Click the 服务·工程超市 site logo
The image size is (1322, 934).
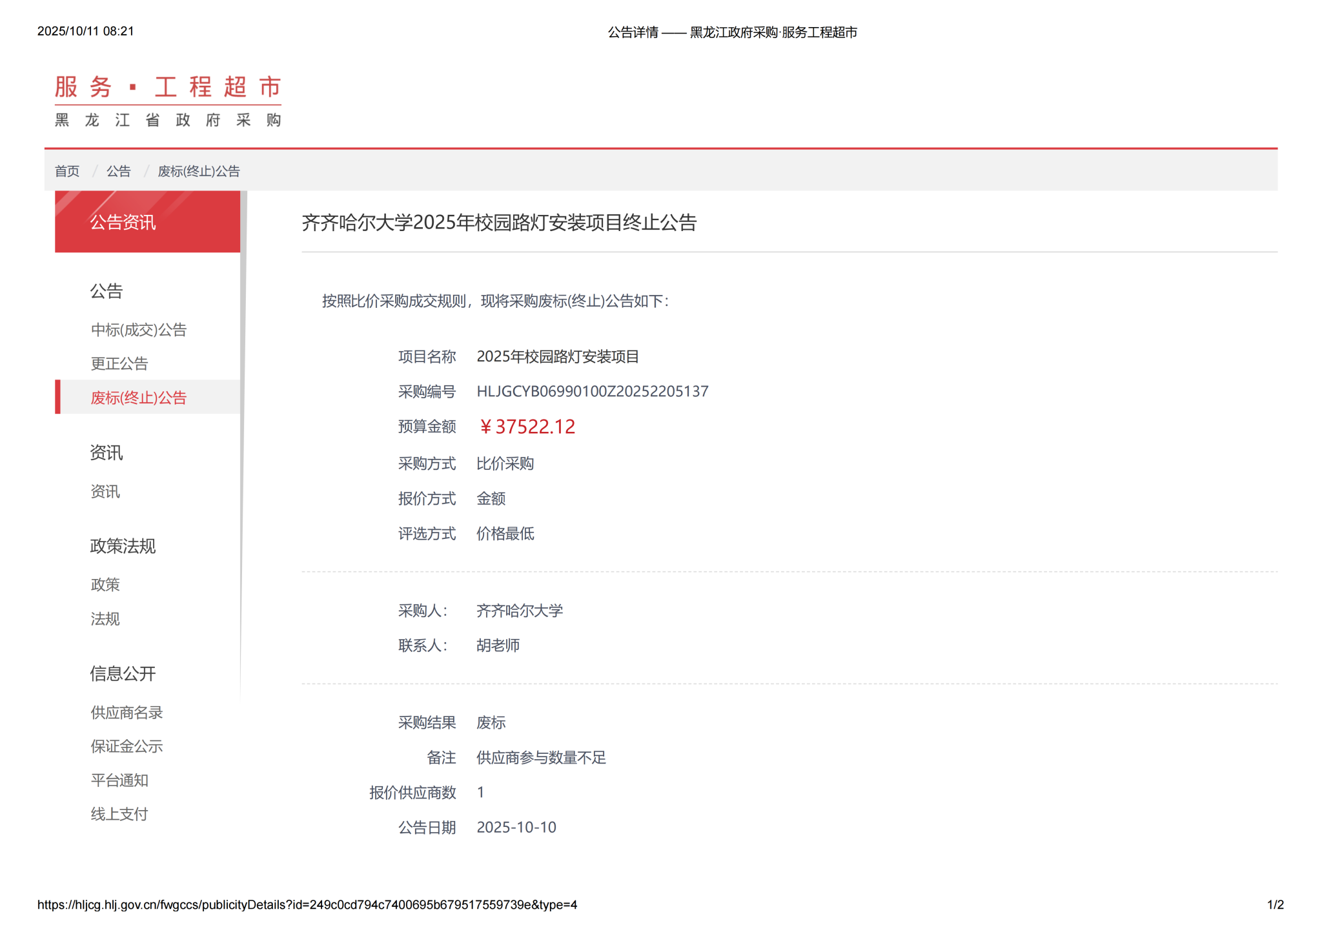(168, 101)
